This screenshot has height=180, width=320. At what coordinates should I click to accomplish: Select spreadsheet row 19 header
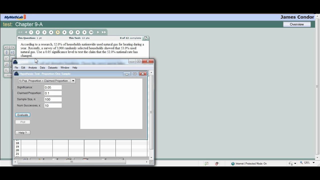[x=17, y=147]
